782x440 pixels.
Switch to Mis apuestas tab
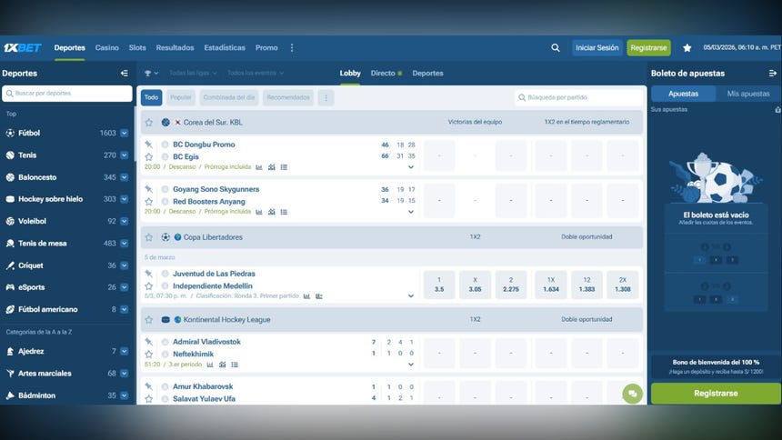pos(748,94)
